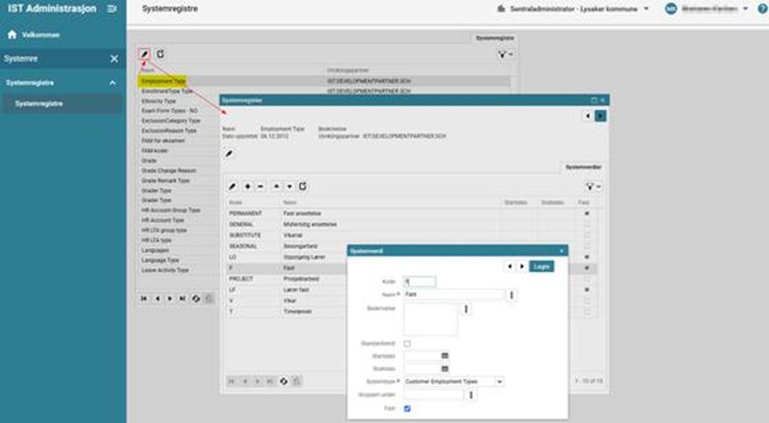Viewport: 769px width, 423px height.
Task: Toggle the Standardverdi checkbox
Action: click(x=407, y=343)
